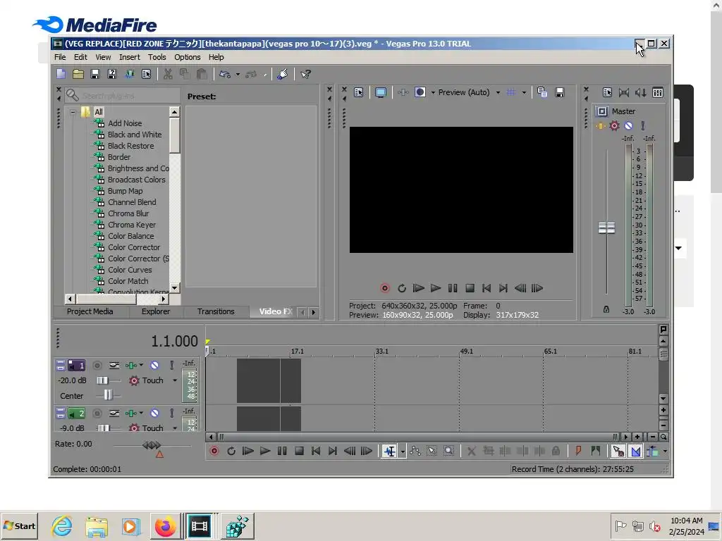Select the Bump Map effect
722x541 pixels.
click(125, 191)
